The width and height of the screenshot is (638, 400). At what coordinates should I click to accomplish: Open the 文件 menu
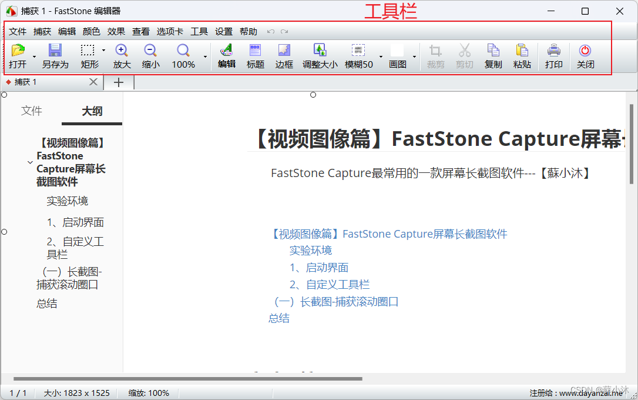click(x=18, y=31)
